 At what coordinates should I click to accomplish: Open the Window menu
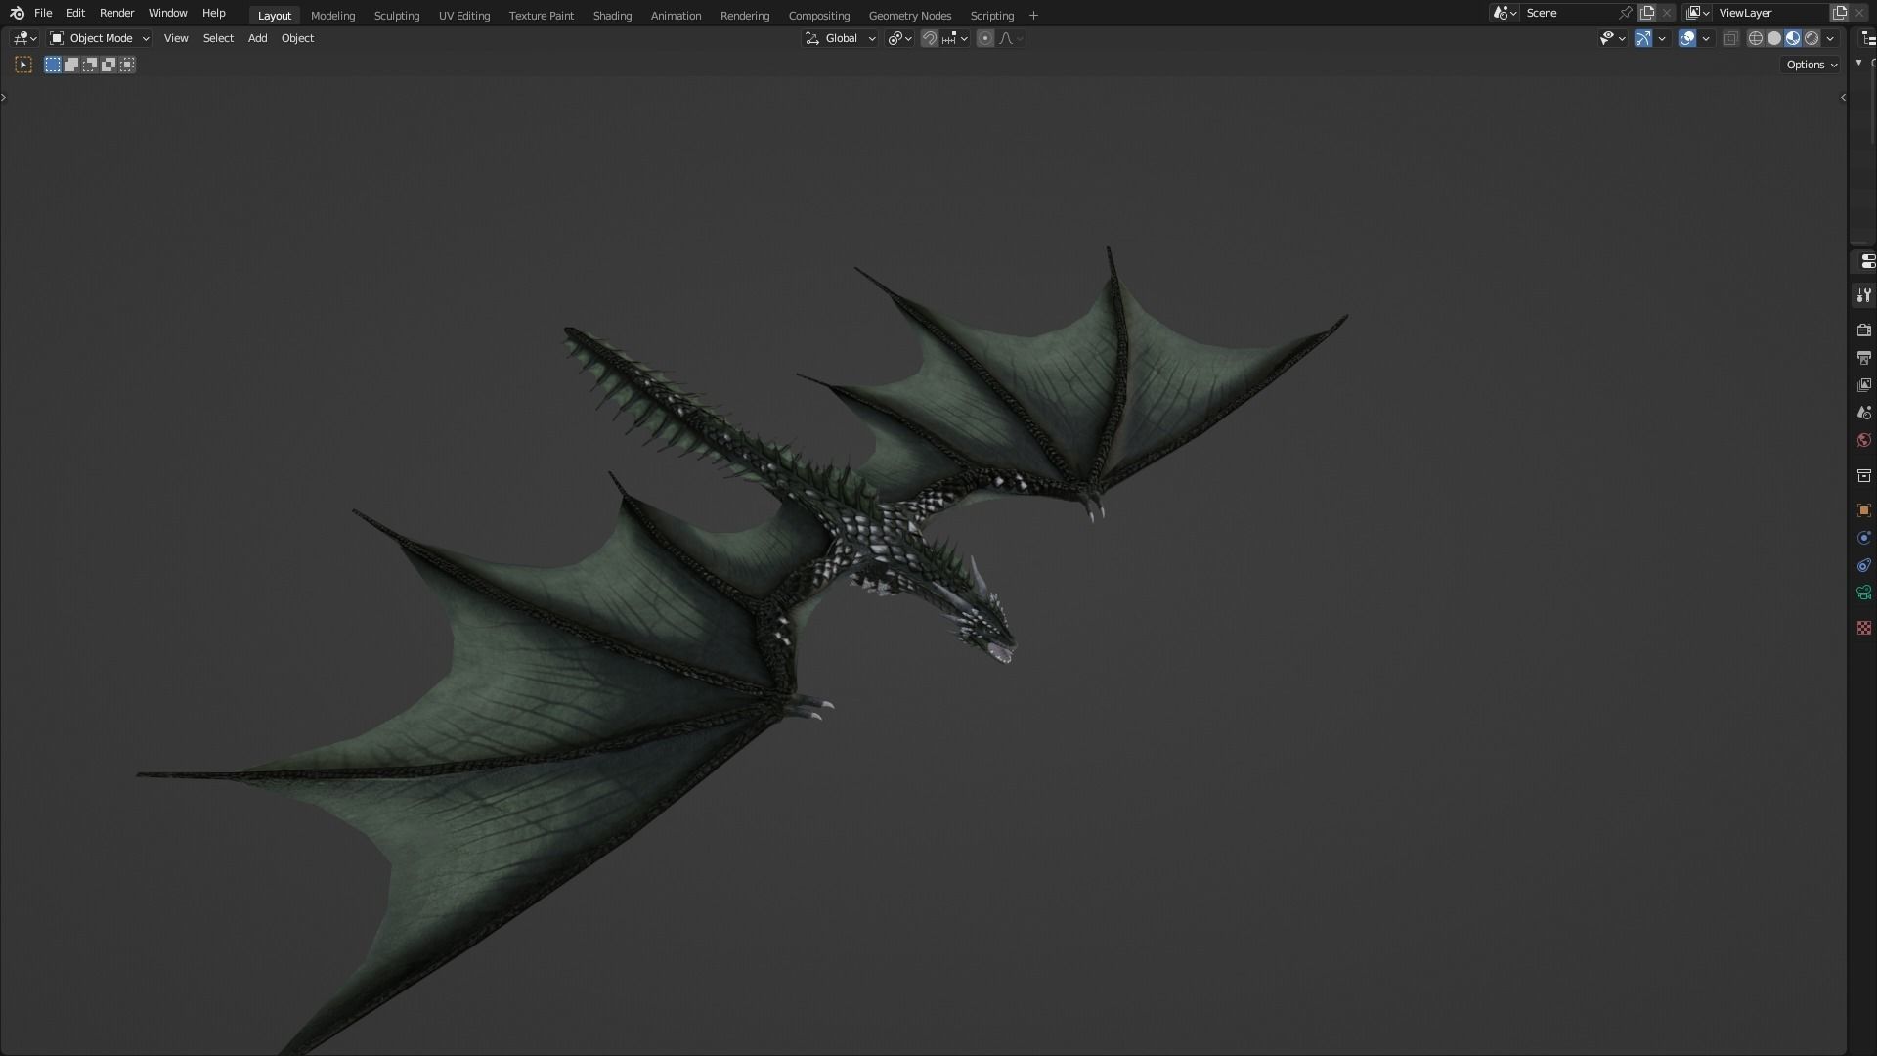click(x=167, y=13)
